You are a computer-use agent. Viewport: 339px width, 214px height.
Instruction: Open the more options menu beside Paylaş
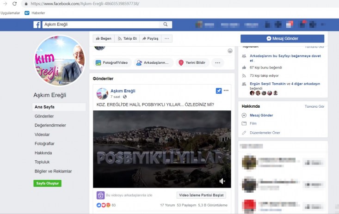tap(167, 39)
